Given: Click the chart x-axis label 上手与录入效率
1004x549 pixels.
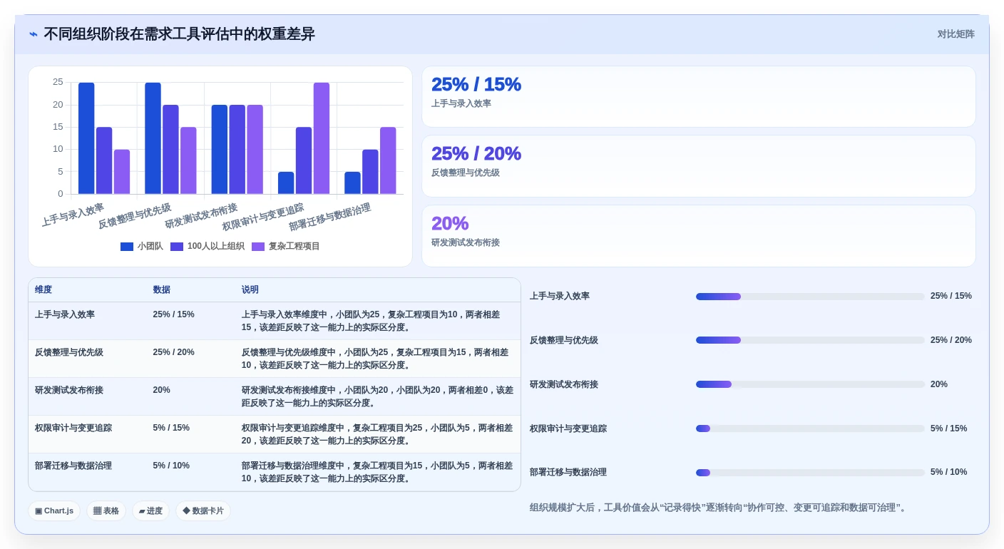Looking at the screenshot, I should (73, 215).
